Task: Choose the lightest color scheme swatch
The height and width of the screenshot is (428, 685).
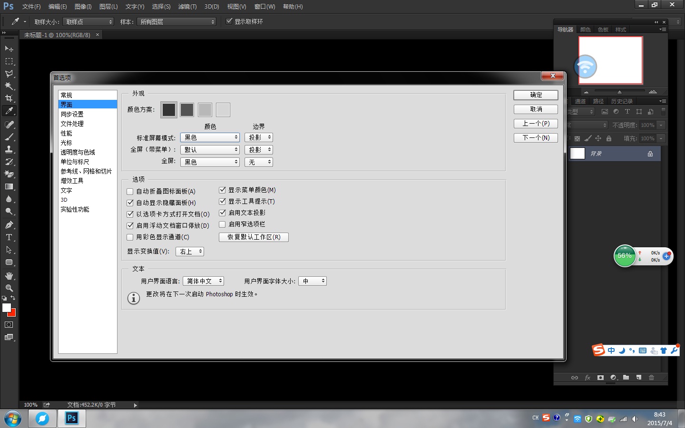Action: coord(223,110)
